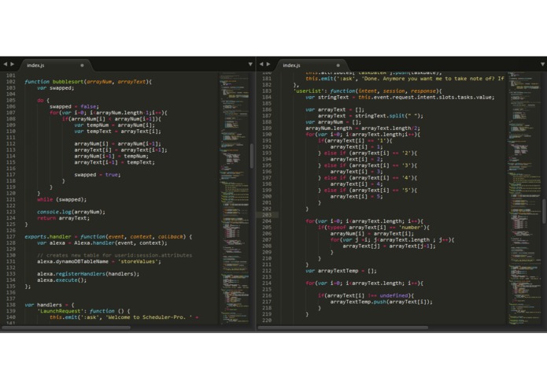
Task: Click the 'arrayNum[i] = arrayText[i];' line
Action: pyautogui.click(x=371, y=234)
